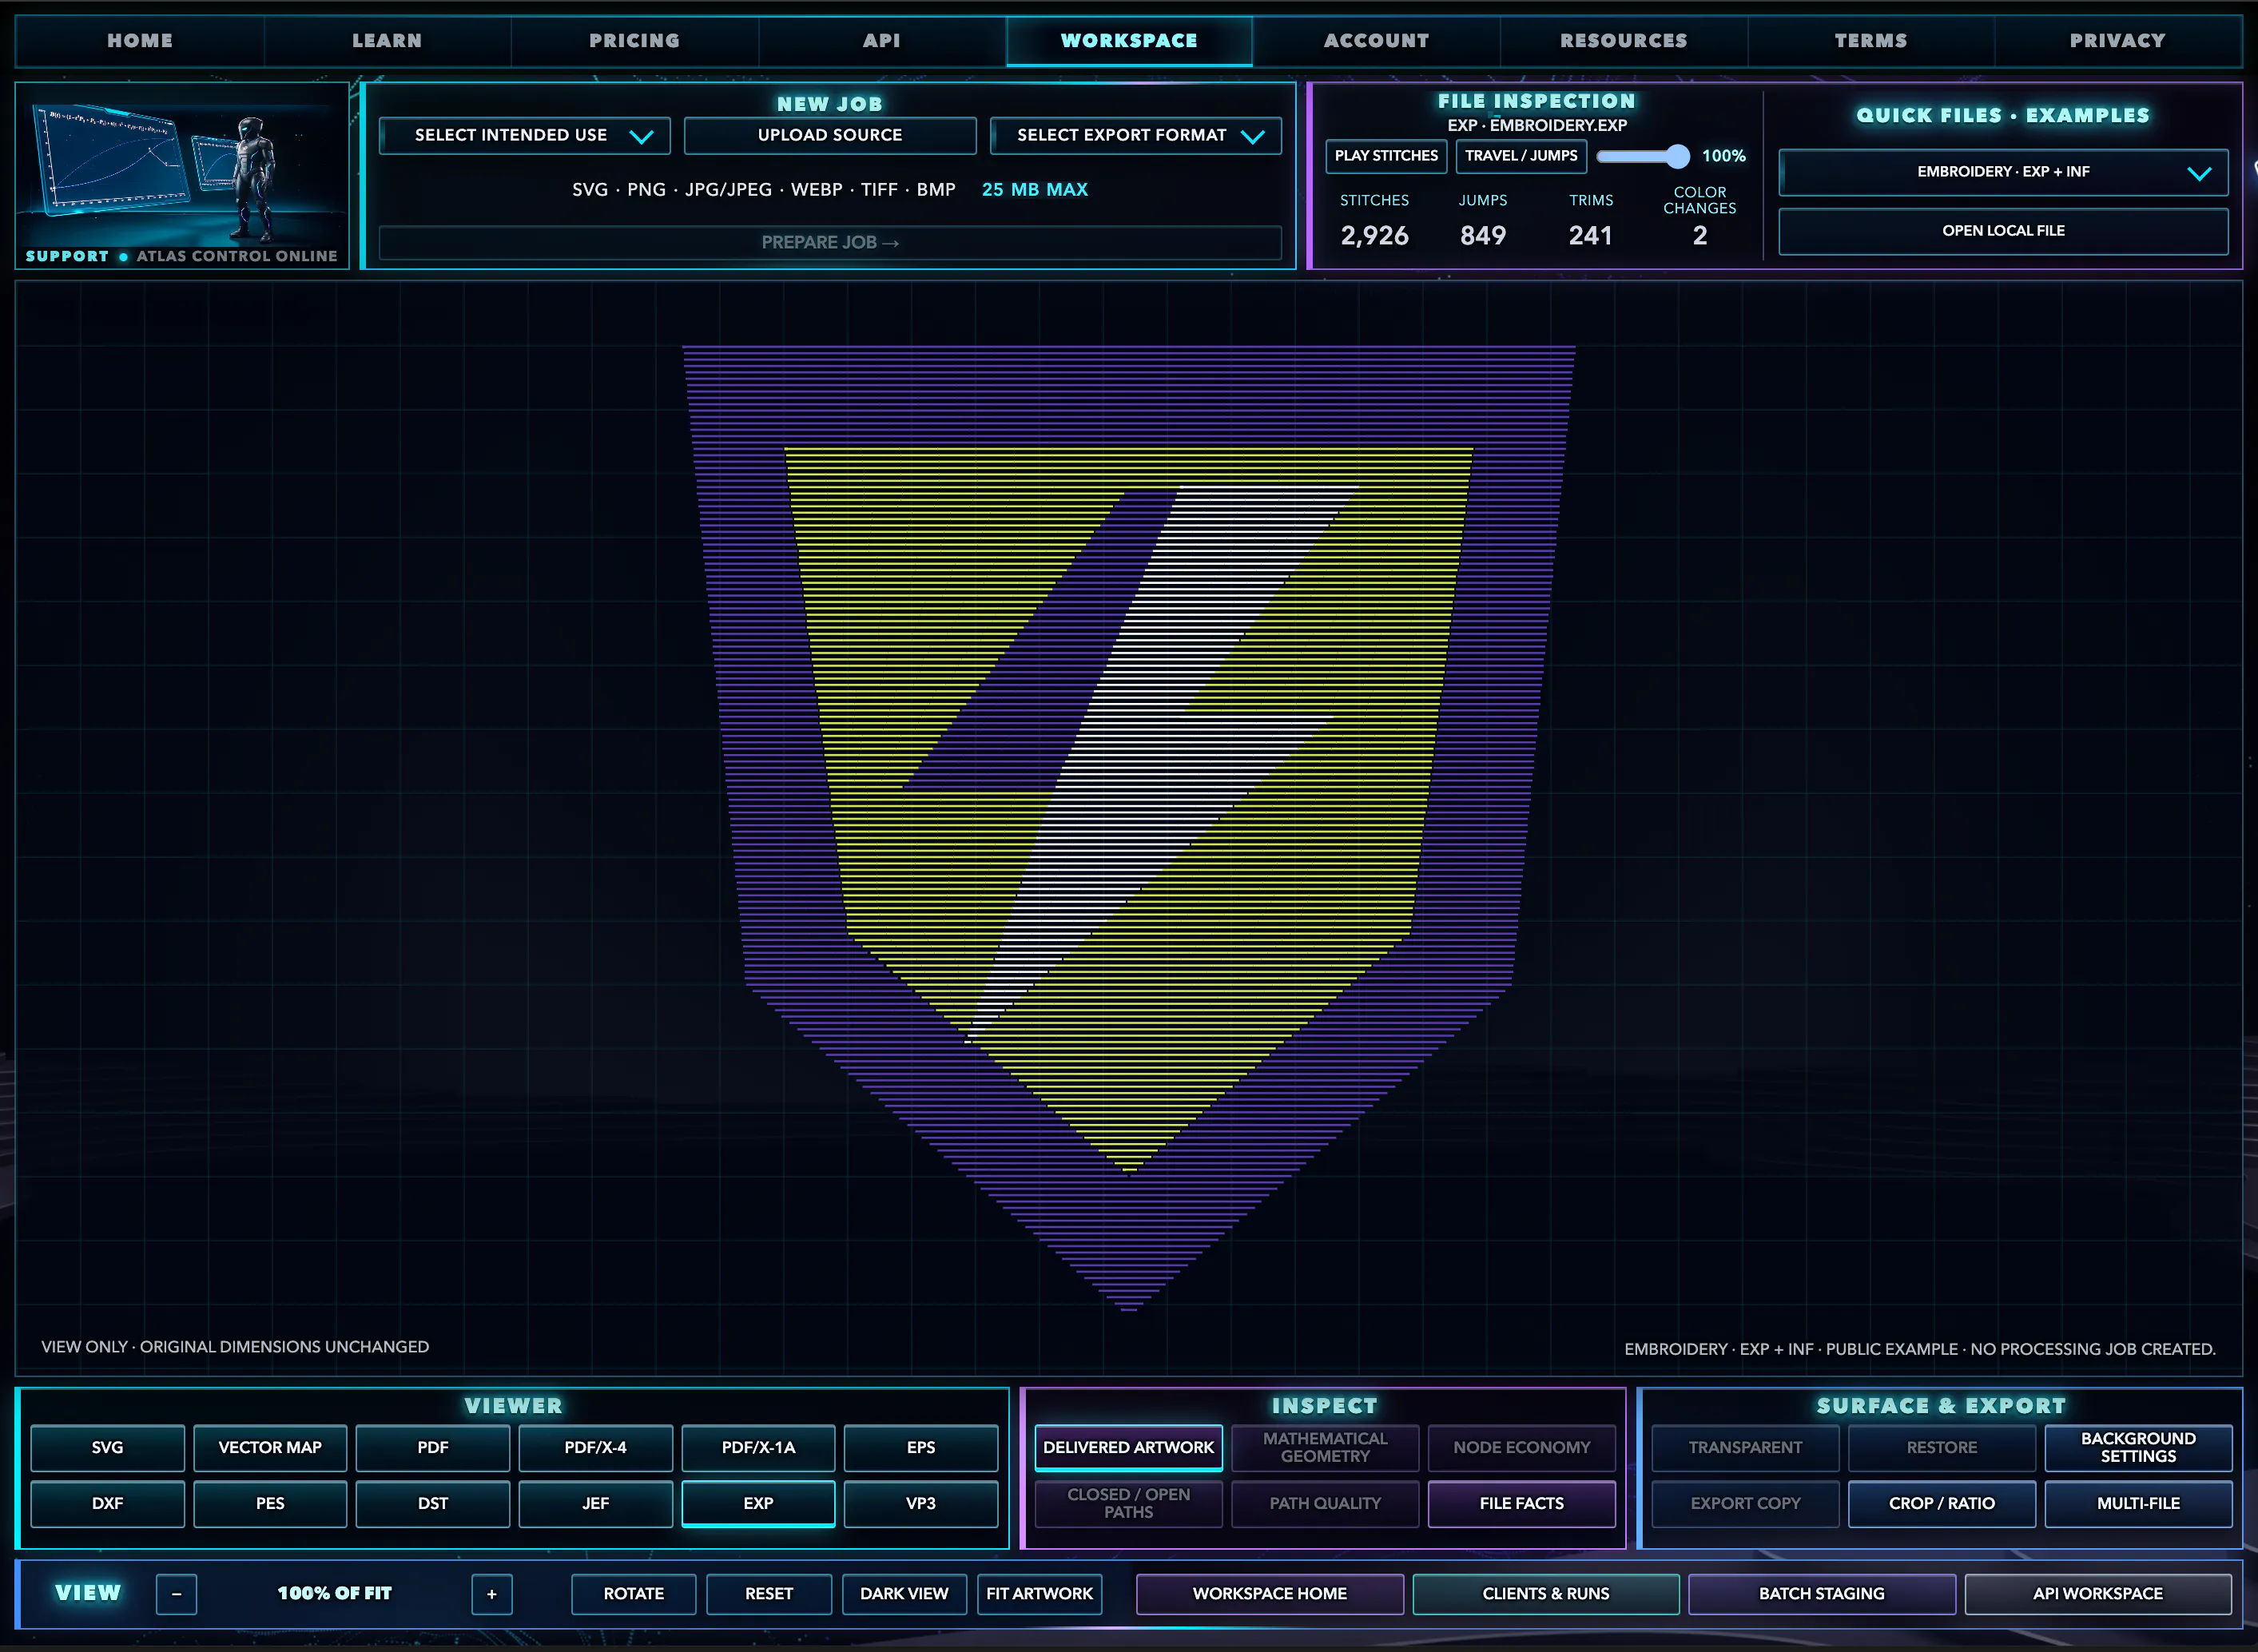The height and width of the screenshot is (1652, 2258).
Task: Open the Clients & Runs workspace
Action: click(1545, 1594)
